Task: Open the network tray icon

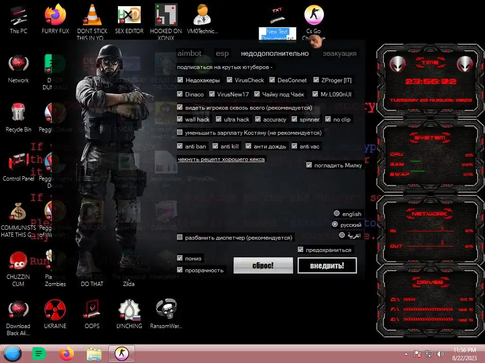Action: click(x=429, y=354)
